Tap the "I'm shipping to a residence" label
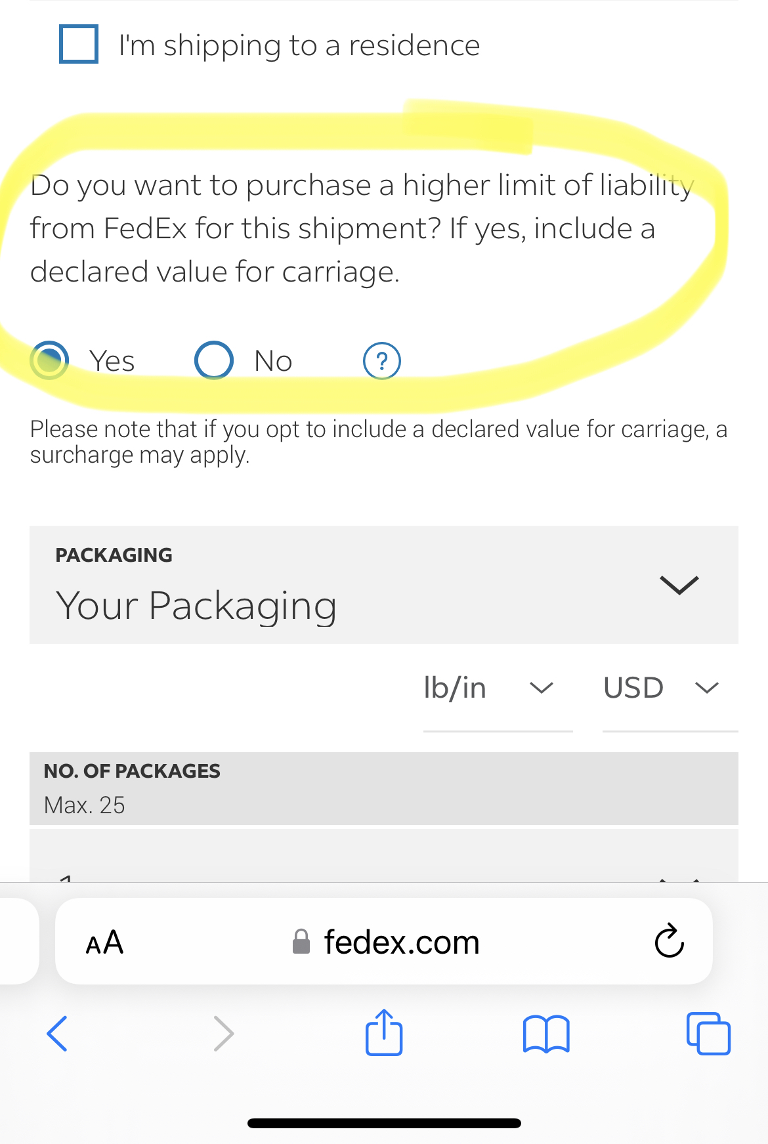 point(299,46)
